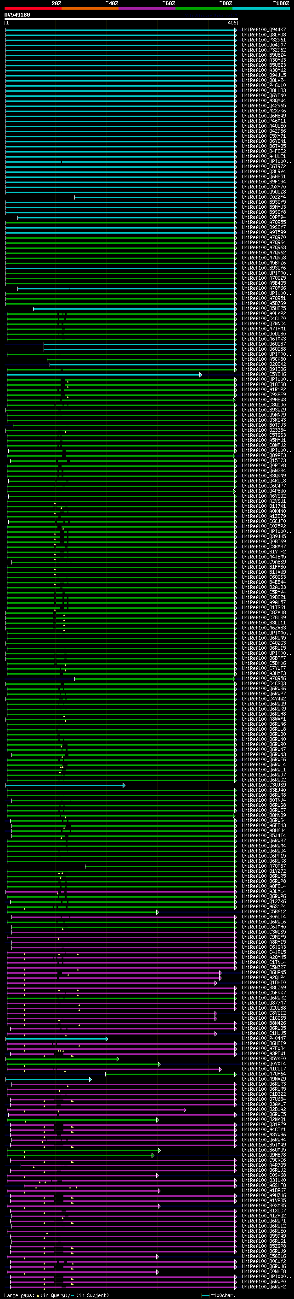Click the UniRef100_B4FQE2 hit label

click(264, 151)
